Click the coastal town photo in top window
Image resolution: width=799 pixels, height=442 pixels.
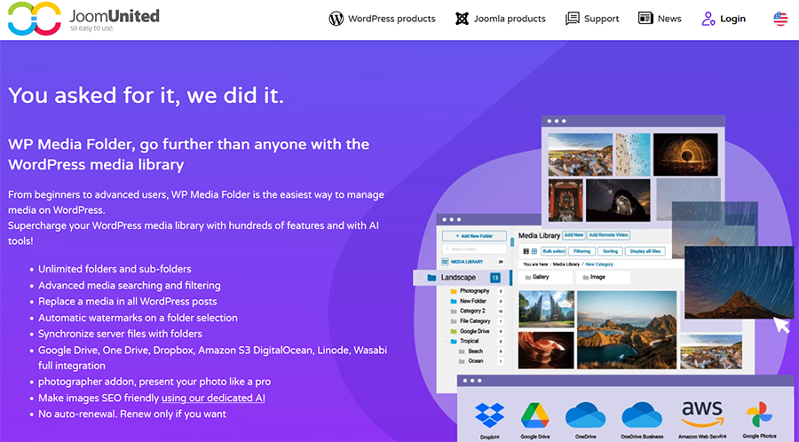[x=581, y=154]
